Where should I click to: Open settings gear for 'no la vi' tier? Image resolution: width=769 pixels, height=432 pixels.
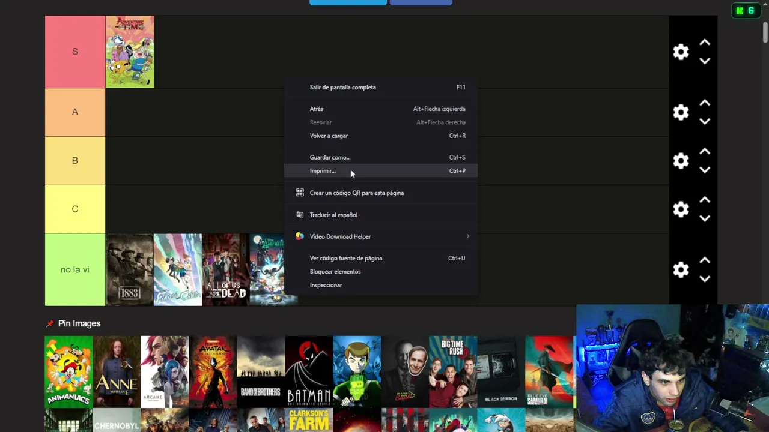click(x=681, y=270)
